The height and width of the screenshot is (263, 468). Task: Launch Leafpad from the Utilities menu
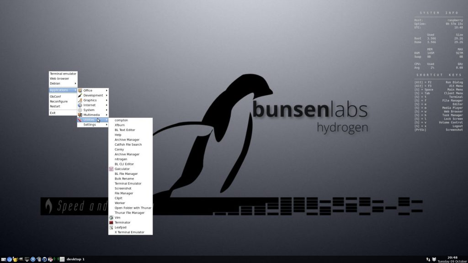pos(130,227)
